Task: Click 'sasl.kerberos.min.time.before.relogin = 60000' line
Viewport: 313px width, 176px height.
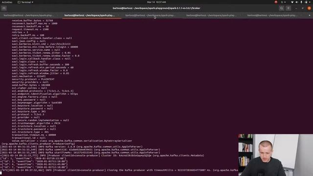Action: [45, 47]
